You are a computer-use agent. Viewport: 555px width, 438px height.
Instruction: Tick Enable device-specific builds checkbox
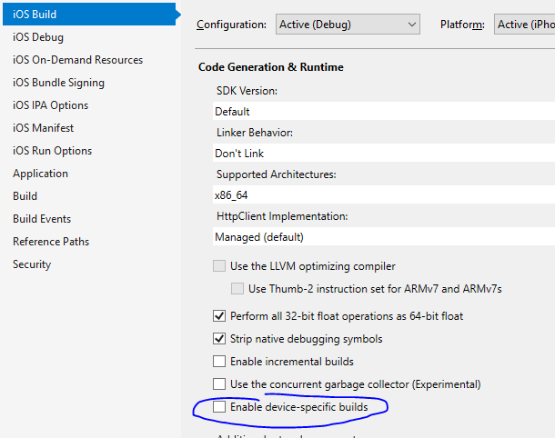click(219, 406)
